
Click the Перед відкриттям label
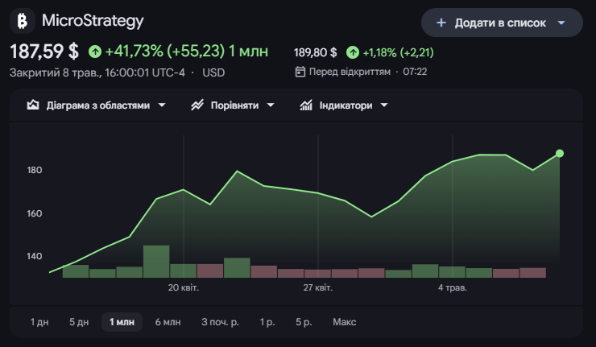click(350, 72)
